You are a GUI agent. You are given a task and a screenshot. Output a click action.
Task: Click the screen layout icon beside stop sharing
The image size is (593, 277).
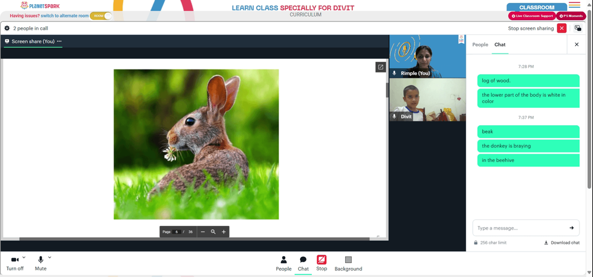[x=578, y=28]
